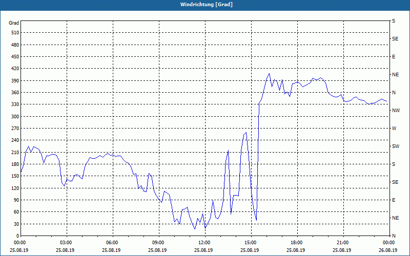Select the 25.08.19 date under 06:00

[111, 250]
